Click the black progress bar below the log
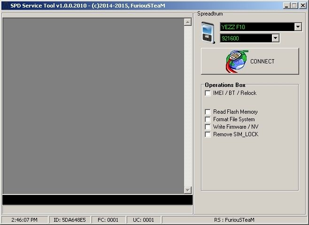Image resolution: width=309 pixels, height=225 pixels. 97,200
